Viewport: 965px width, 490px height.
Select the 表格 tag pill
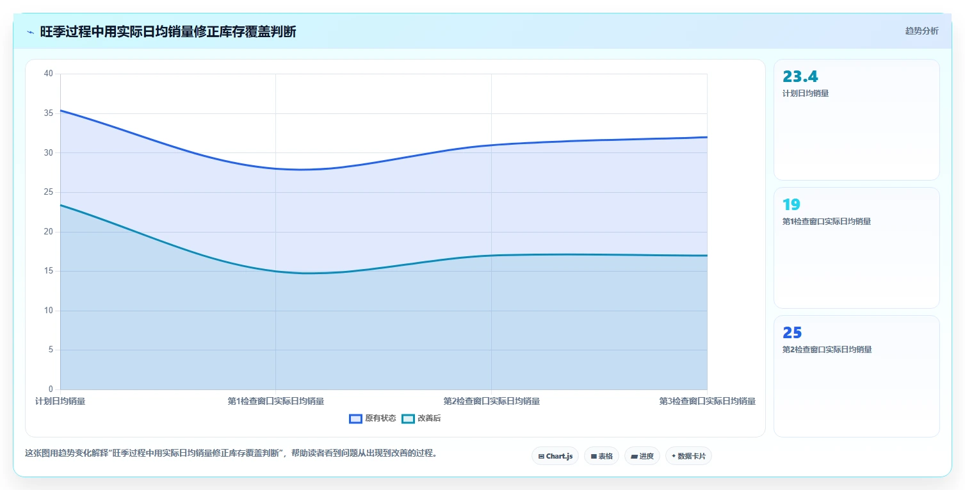tap(601, 456)
